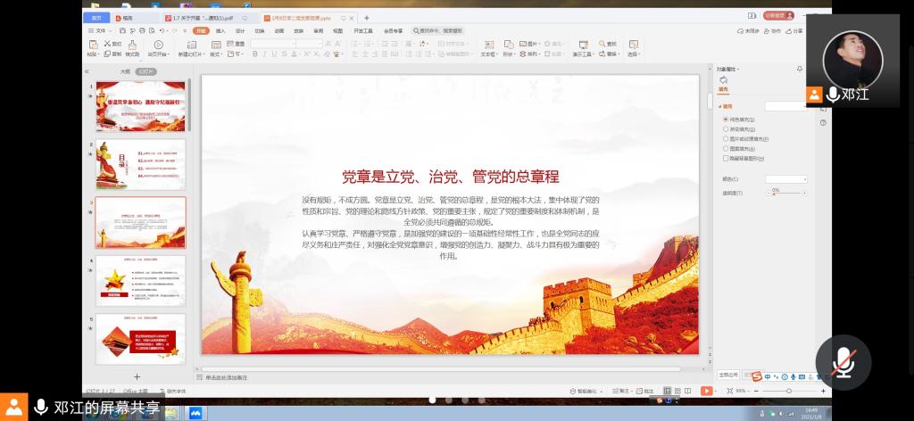Open the font name combo box

point(285,43)
